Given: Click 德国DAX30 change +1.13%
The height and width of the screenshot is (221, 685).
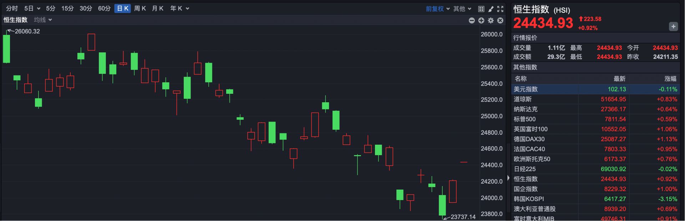Looking at the screenshot, I should tap(667, 139).
